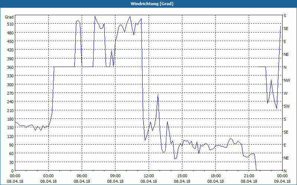The image size is (297, 185).
Task: Select the 60 y-axis tick label
Action: [x=11, y=154]
